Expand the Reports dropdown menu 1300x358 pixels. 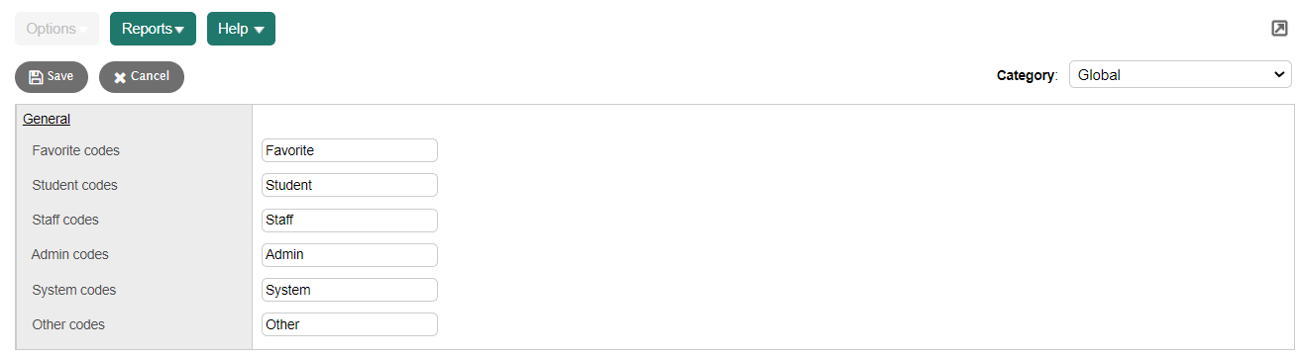tap(153, 29)
